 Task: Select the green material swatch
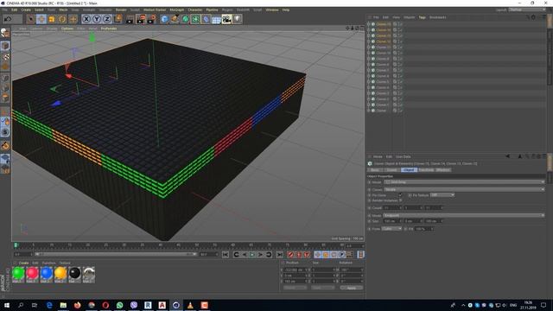click(18, 274)
